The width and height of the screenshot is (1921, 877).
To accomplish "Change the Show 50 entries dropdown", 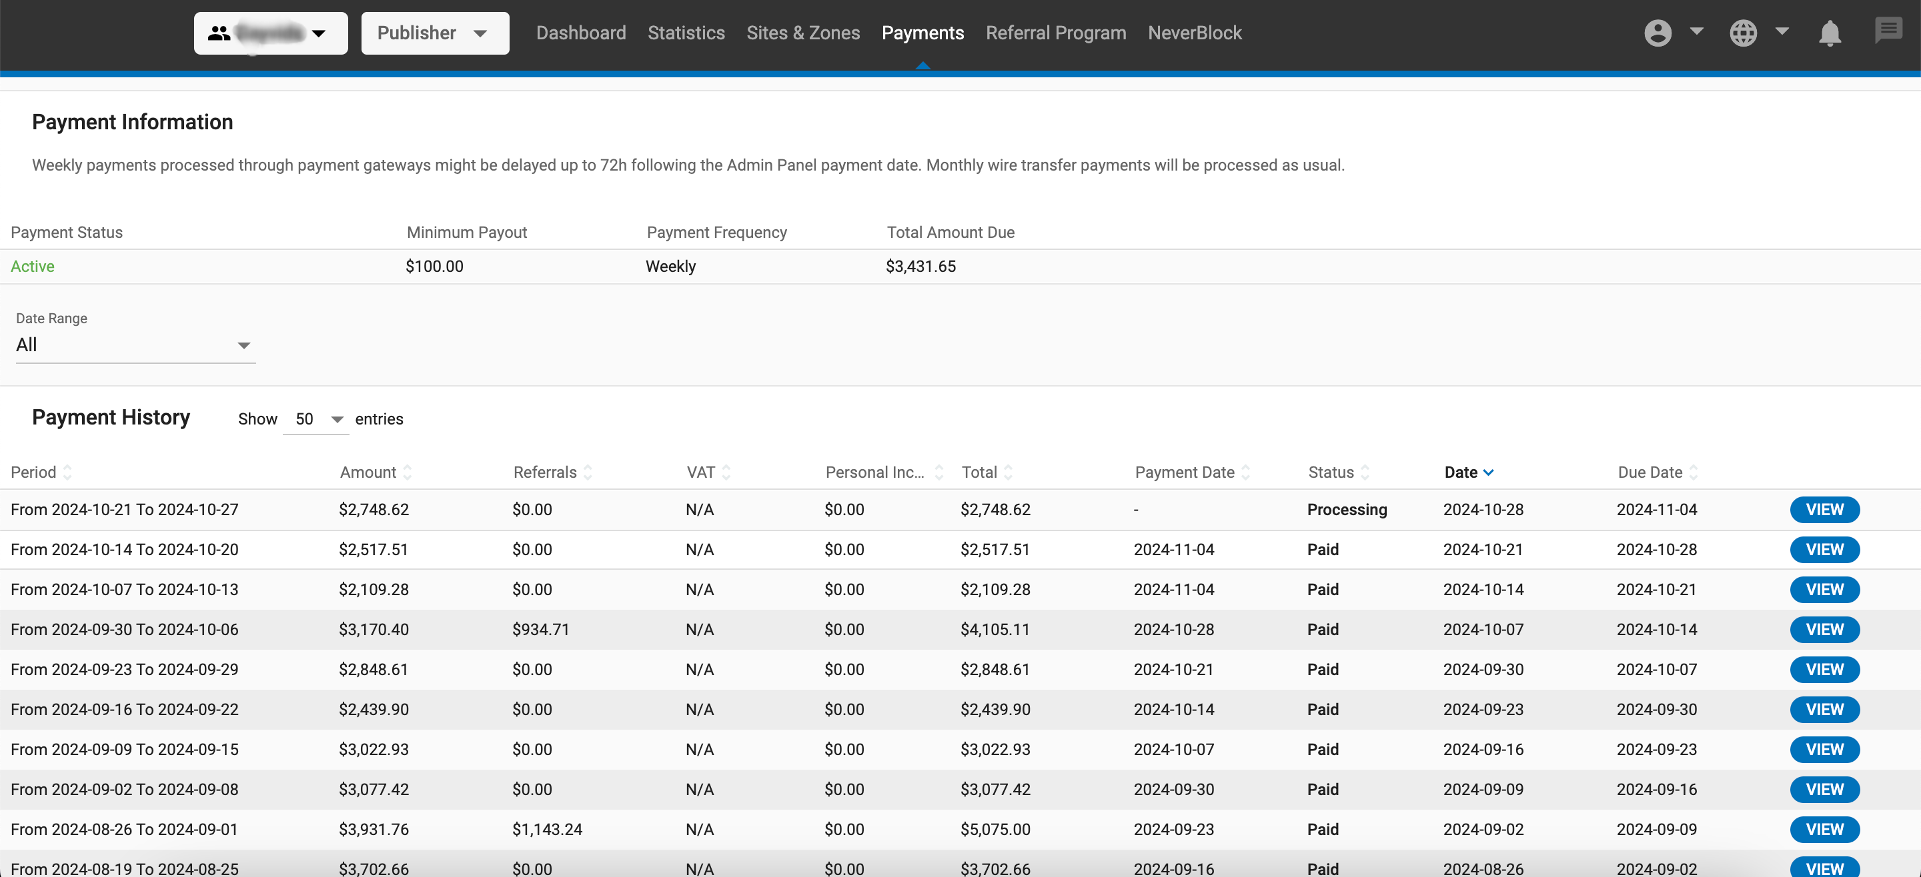I will (x=317, y=419).
